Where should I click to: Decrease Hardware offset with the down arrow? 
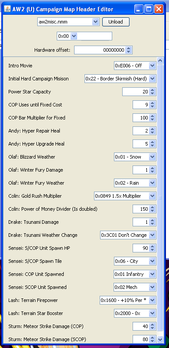(x=129, y=52)
